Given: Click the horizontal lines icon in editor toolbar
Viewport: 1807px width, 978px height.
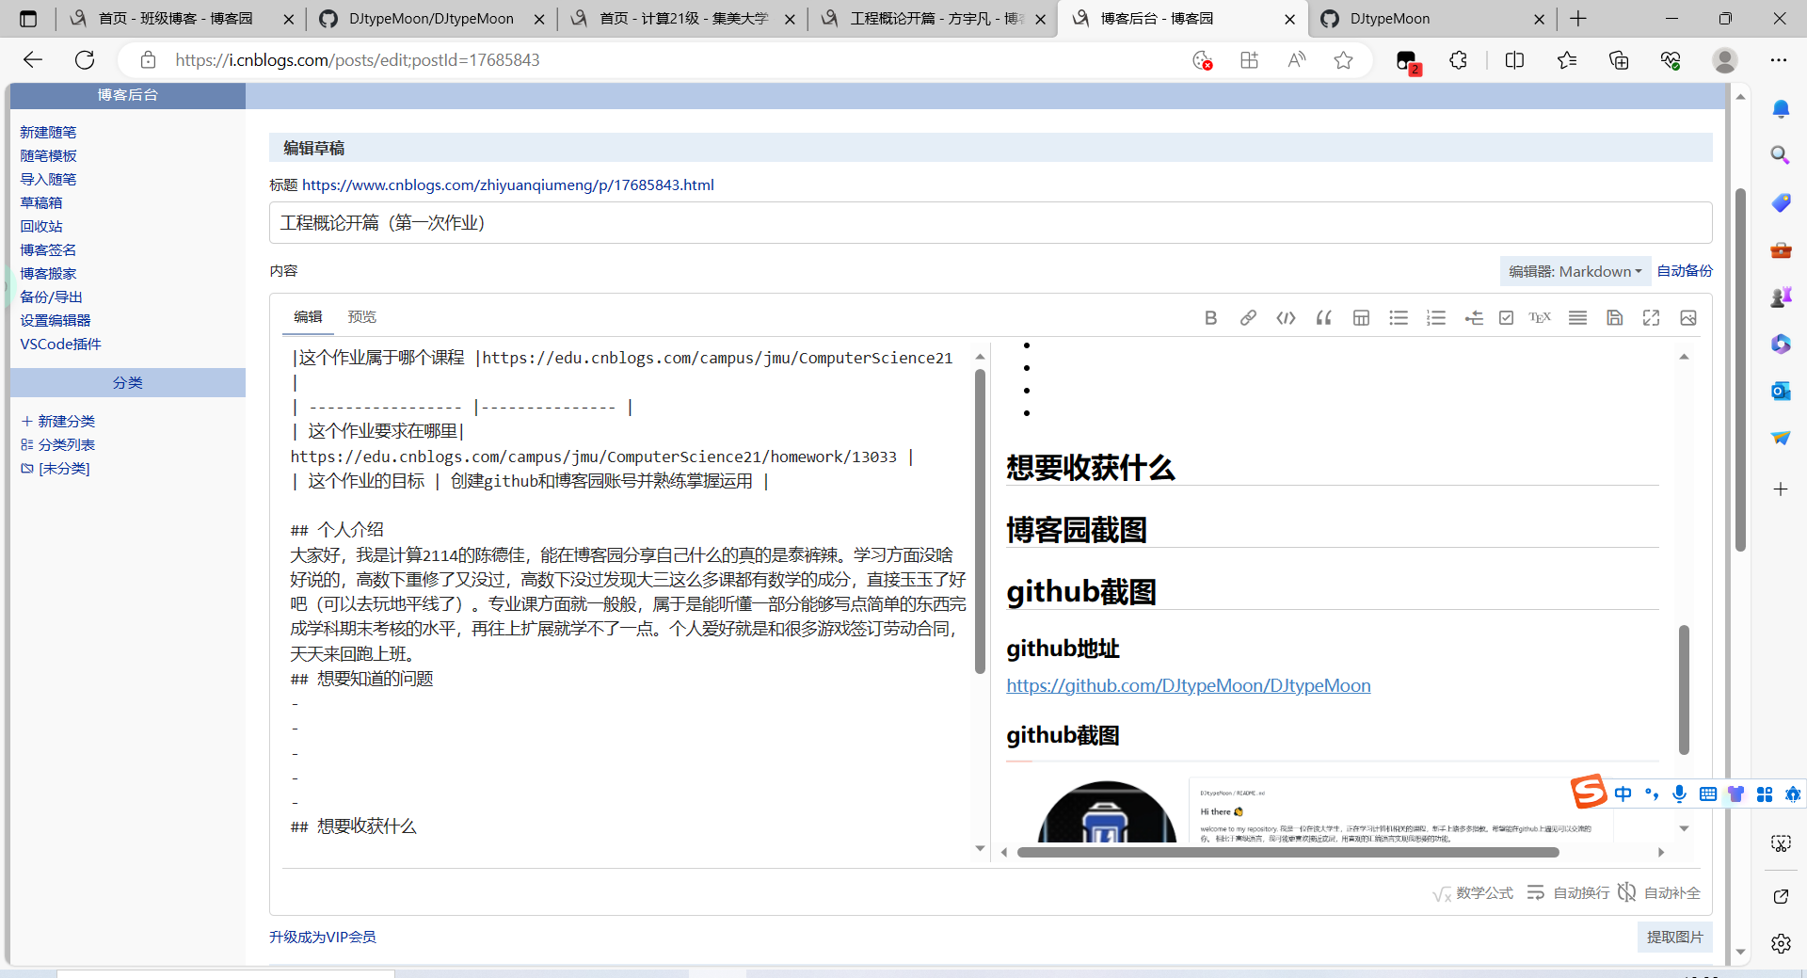Looking at the screenshot, I should (1577, 318).
